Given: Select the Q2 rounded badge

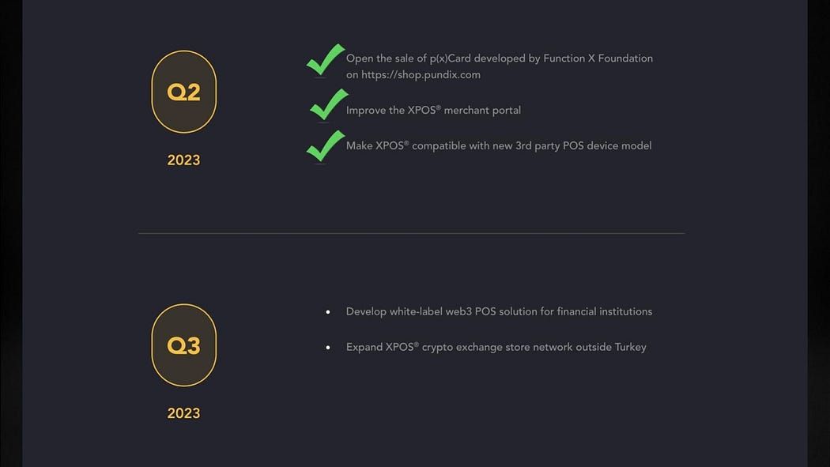Looking at the screenshot, I should tap(183, 92).
